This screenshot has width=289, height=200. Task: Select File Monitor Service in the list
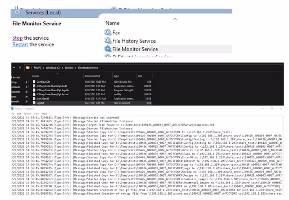pyautogui.click(x=168, y=49)
